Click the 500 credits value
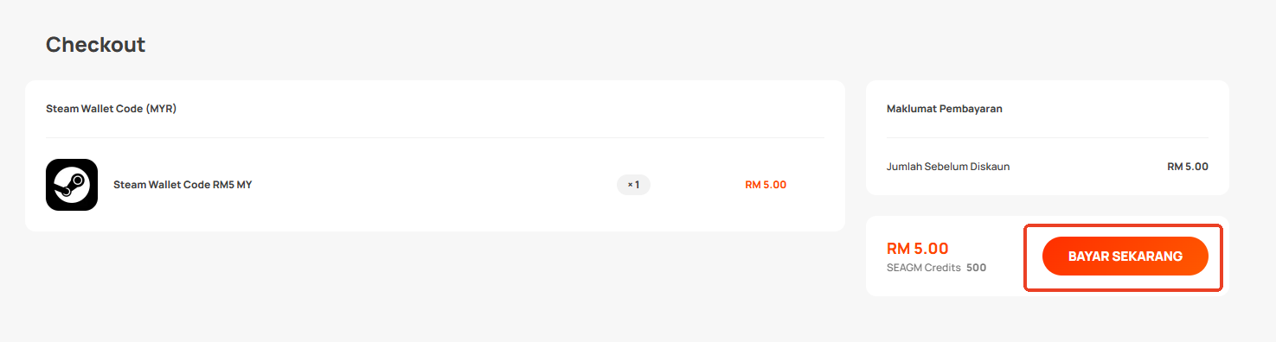 976,268
